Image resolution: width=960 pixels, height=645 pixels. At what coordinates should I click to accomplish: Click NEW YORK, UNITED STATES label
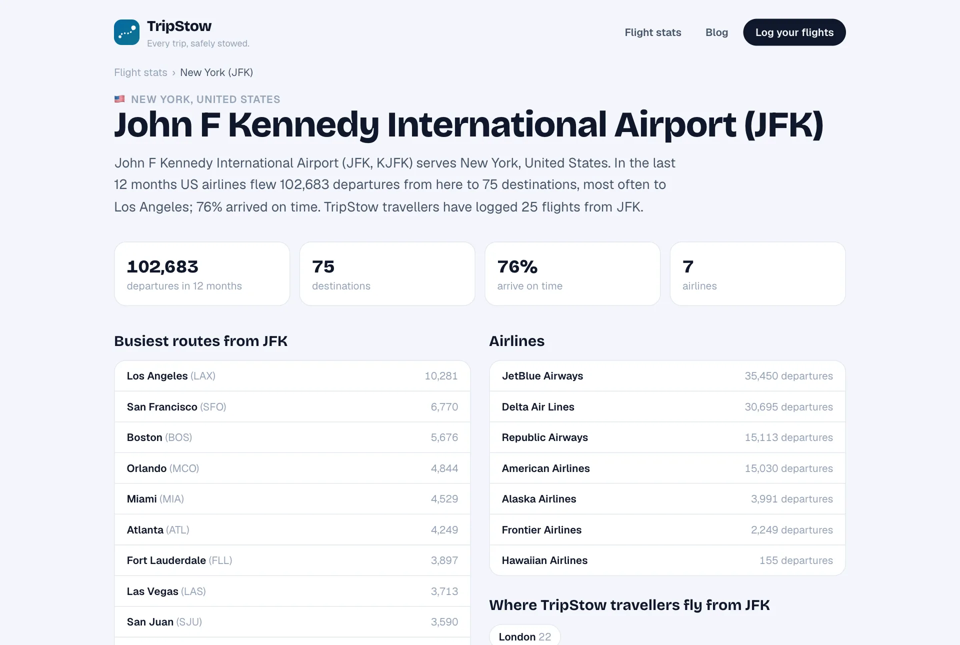[205, 99]
